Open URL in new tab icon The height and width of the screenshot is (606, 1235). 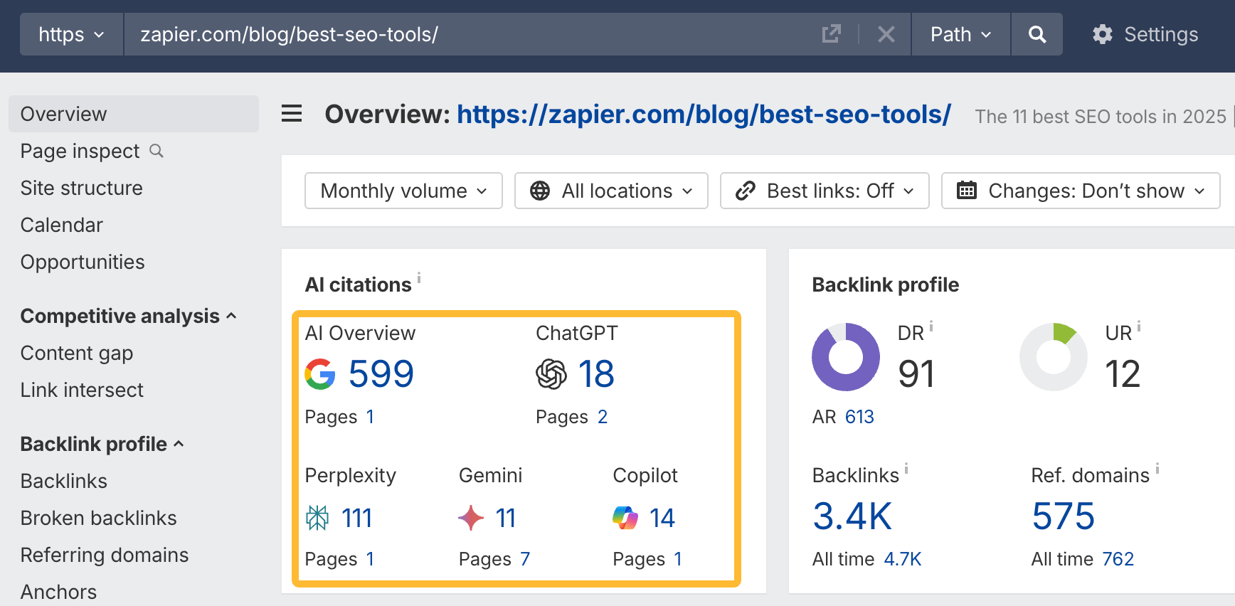831,34
